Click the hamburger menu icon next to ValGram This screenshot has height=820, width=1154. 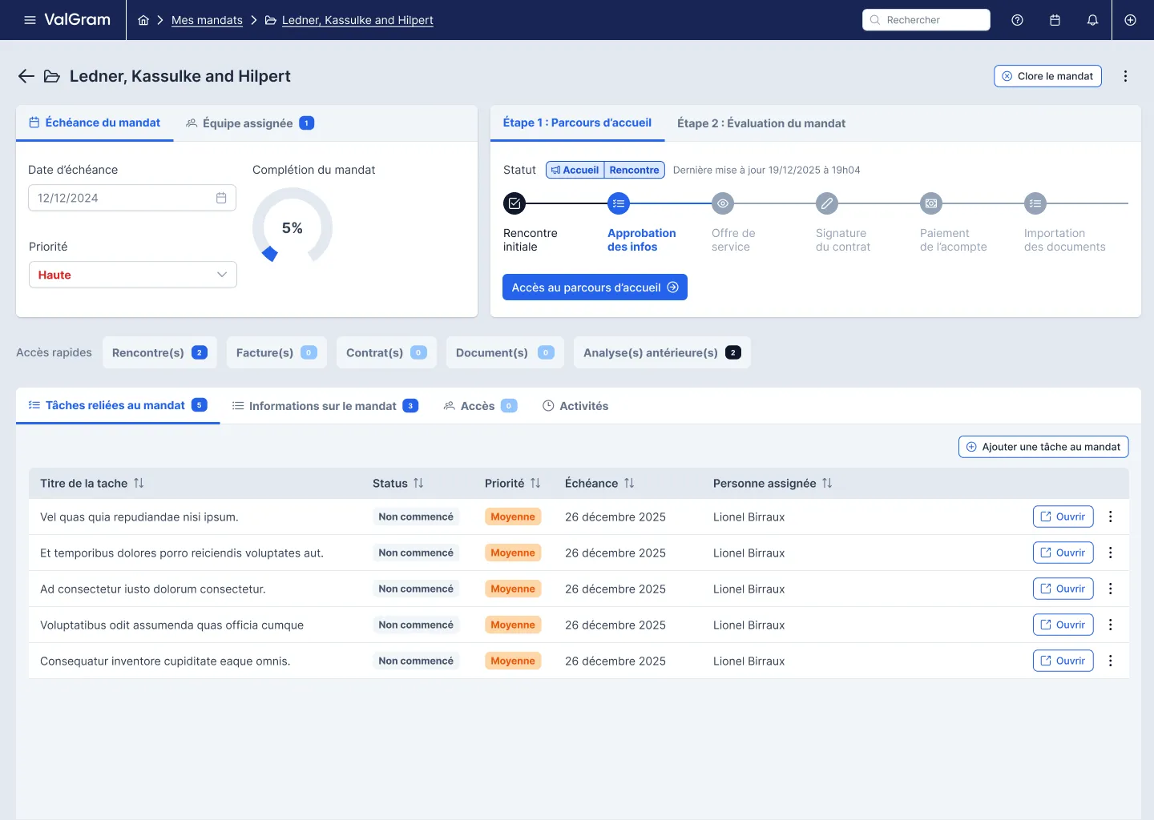30,19
